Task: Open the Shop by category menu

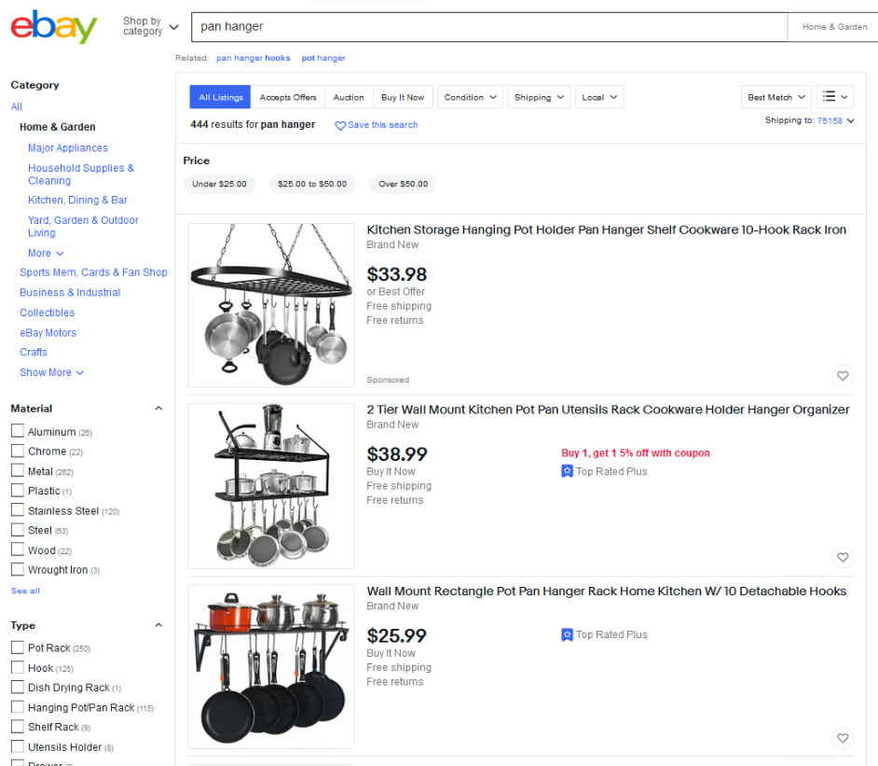Action: pos(147,26)
